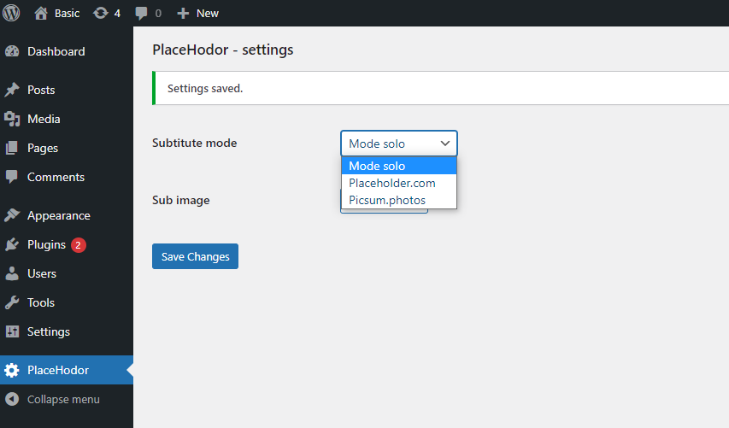Click the plus New content icon
The width and height of the screenshot is (729, 428).
182,13
